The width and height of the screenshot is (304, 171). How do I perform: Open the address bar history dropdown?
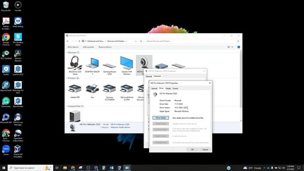pyautogui.click(x=136, y=41)
